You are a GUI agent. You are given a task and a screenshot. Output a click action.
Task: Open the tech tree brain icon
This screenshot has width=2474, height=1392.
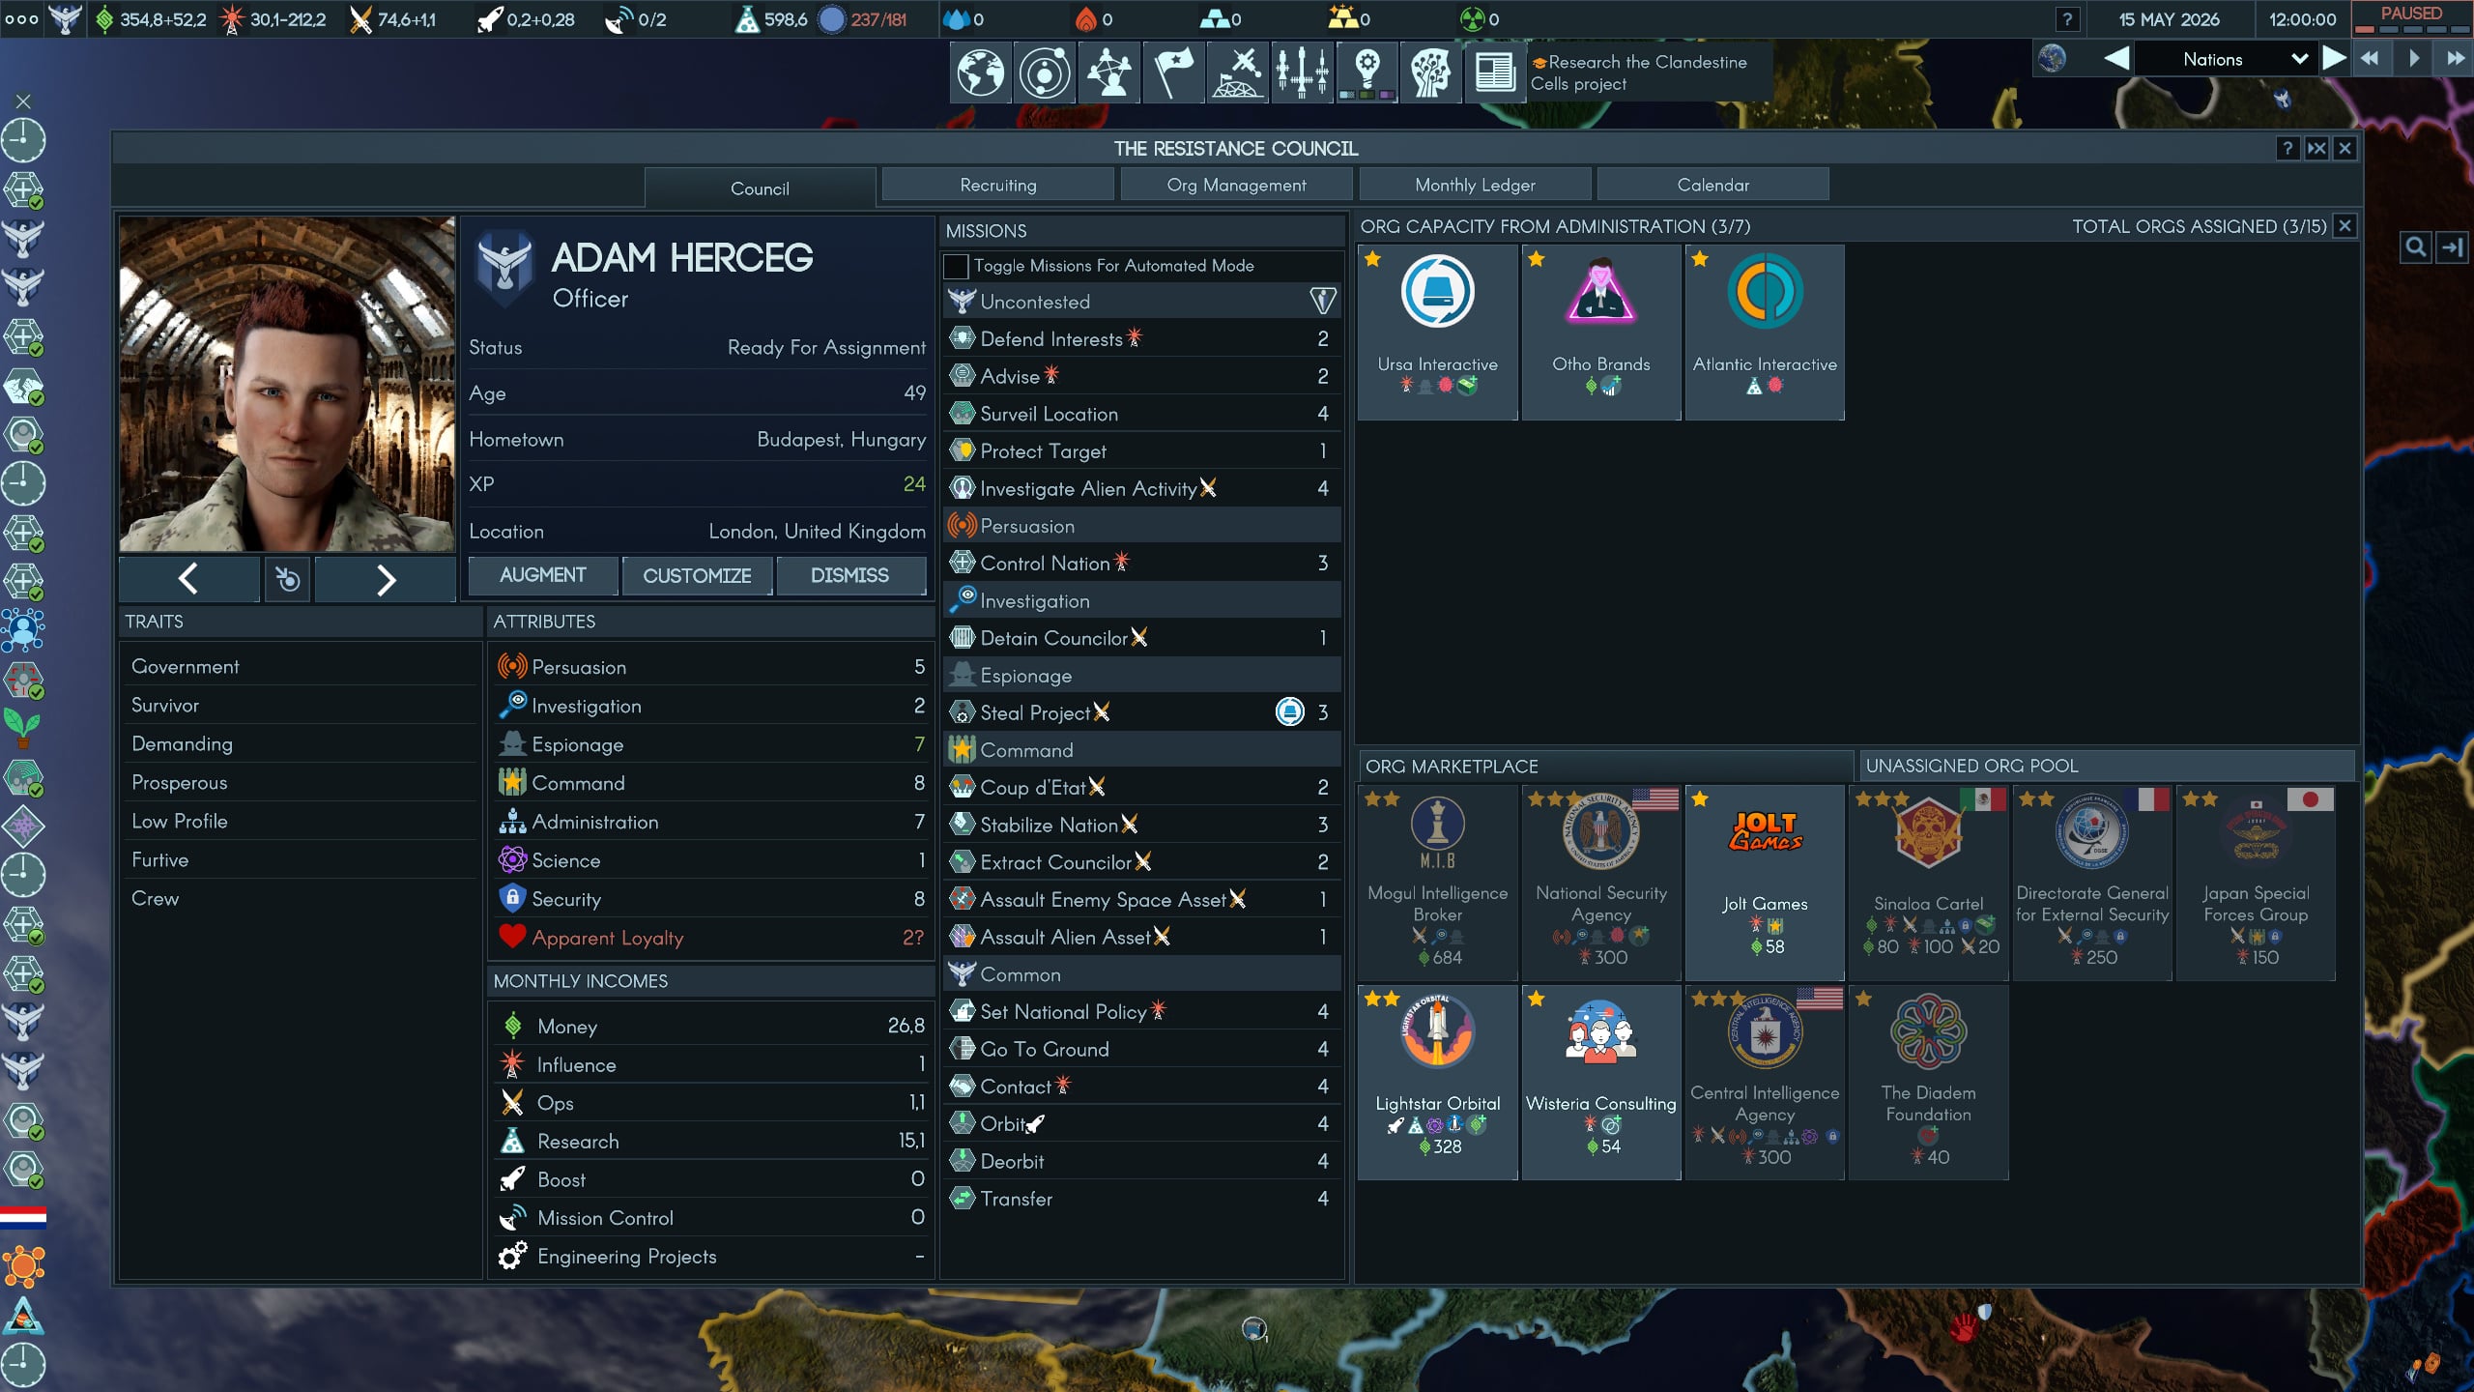pos(1430,72)
